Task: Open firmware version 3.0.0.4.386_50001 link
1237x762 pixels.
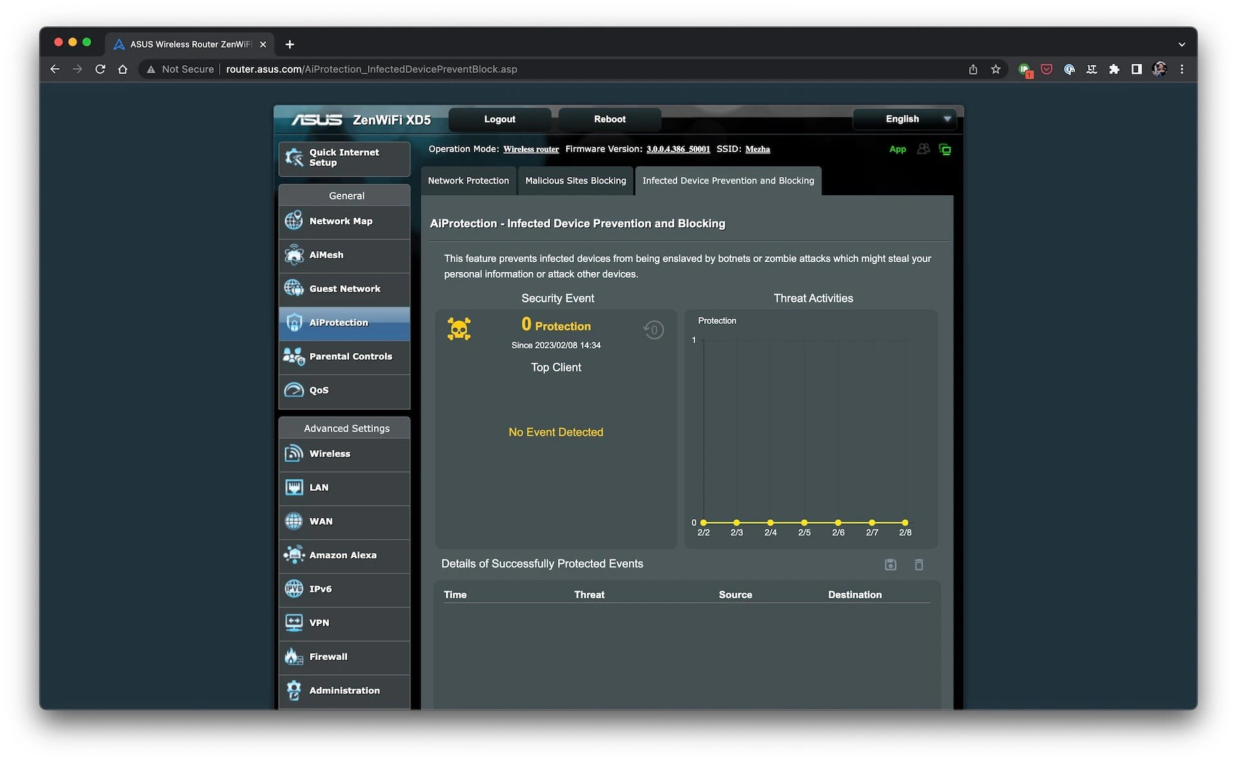Action: point(678,149)
